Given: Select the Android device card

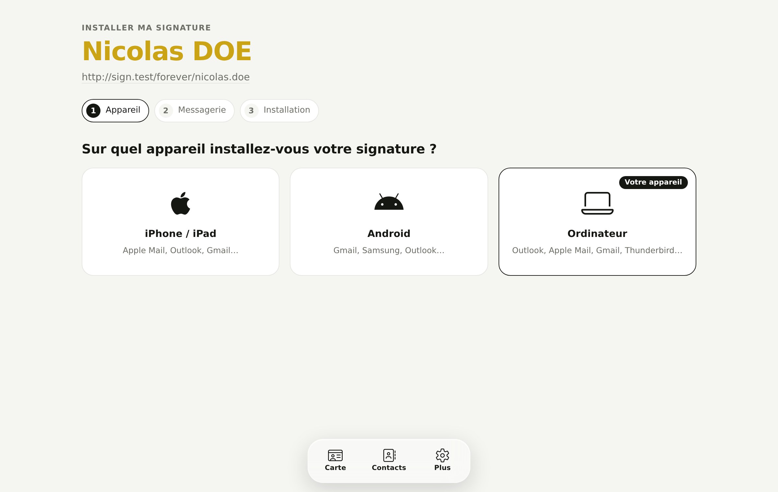Looking at the screenshot, I should click(x=389, y=222).
